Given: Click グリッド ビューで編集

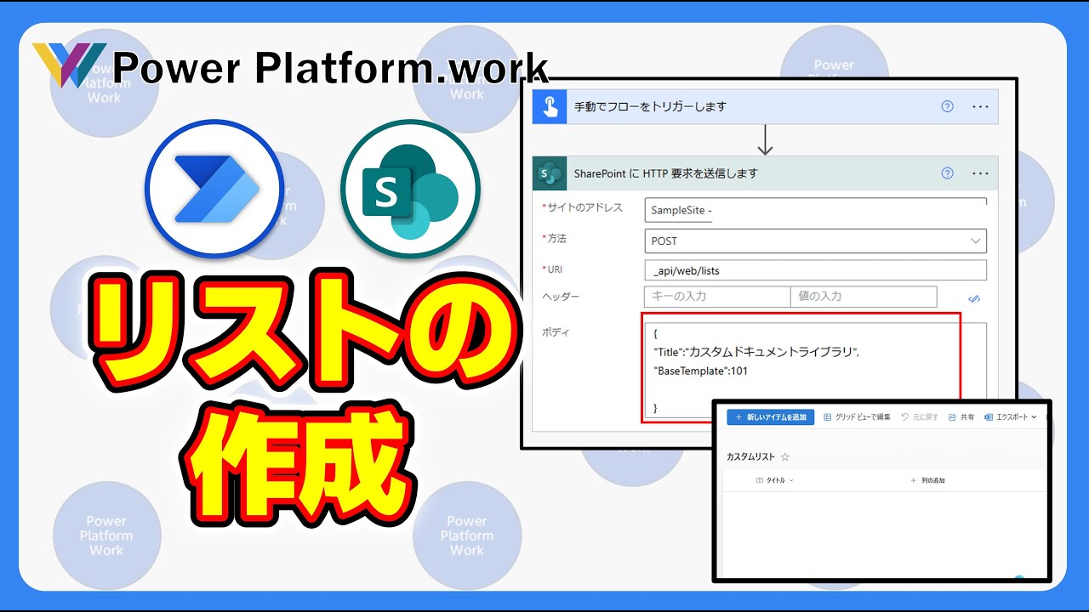Looking at the screenshot, I should click(857, 417).
